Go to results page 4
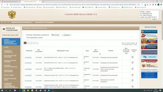This screenshot has width=163, height=92. pyautogui.click(x=34, y=43)
